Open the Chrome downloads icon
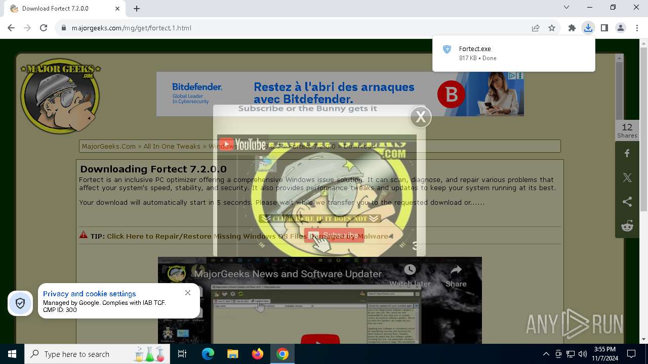Image resolution: width=648 pixels, height=364 pixels. coord(588,28)
